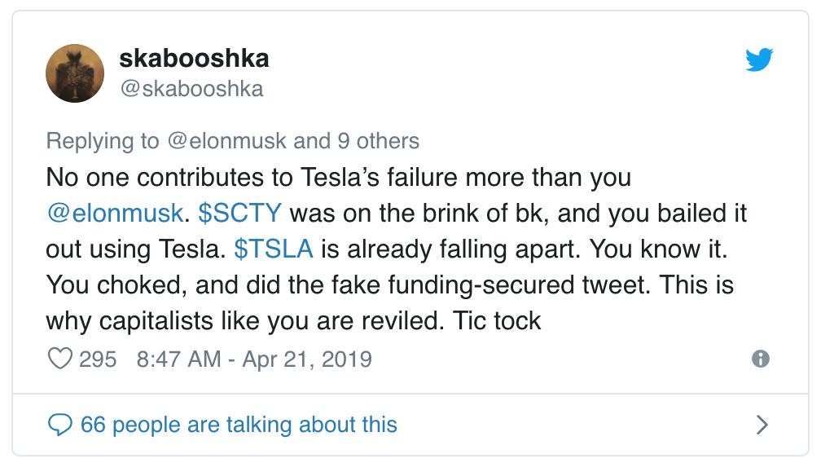Expand conversation with the right chevron arrow
This screenshot has width=821, height=463.
pyautogui.click(x=762, y=424)
